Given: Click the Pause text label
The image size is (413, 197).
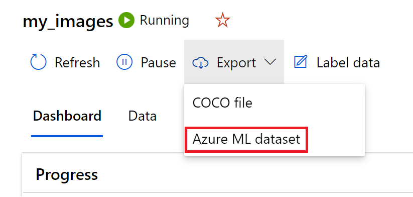Looking at the screenshot, I should point(158,63).
